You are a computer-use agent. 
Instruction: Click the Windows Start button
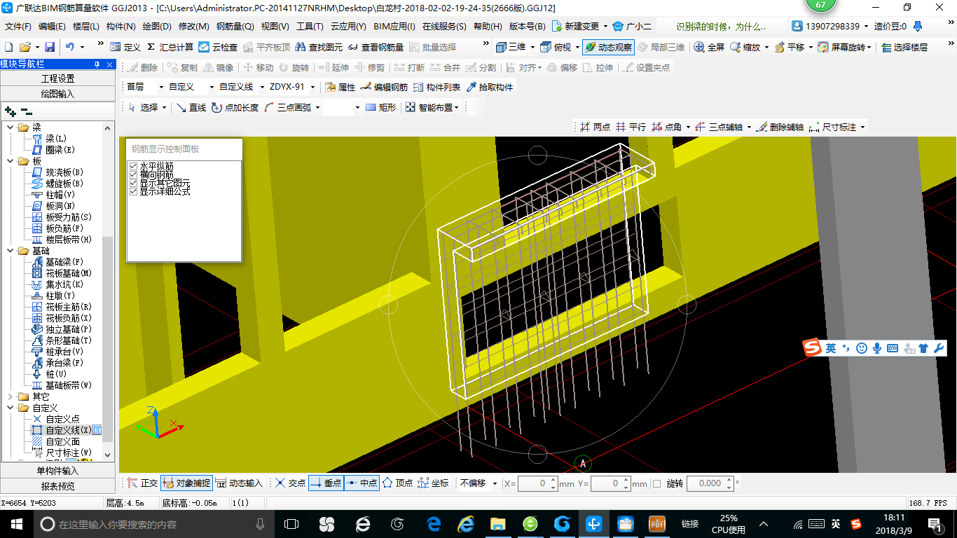[x=16, y=523]
